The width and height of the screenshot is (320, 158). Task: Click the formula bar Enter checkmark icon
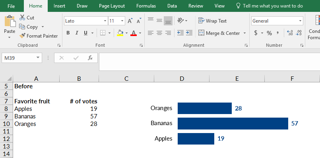76,58
